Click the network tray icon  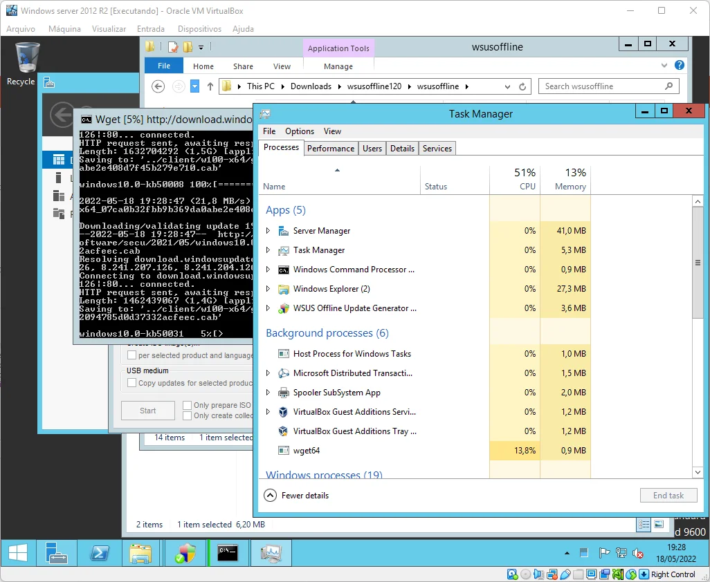point(621,552)
